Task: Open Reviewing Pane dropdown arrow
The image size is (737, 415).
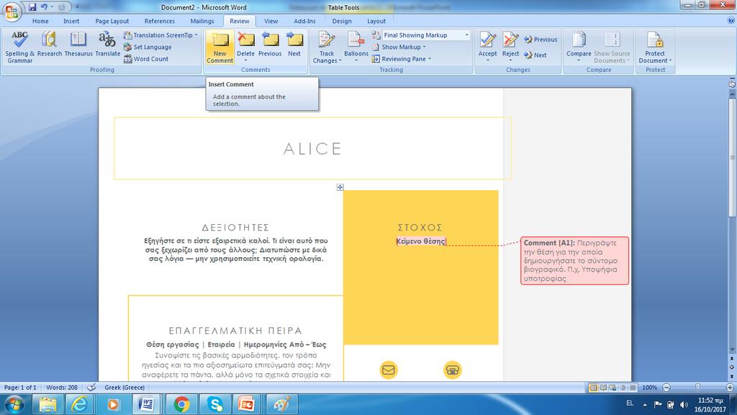Action: 430,59
